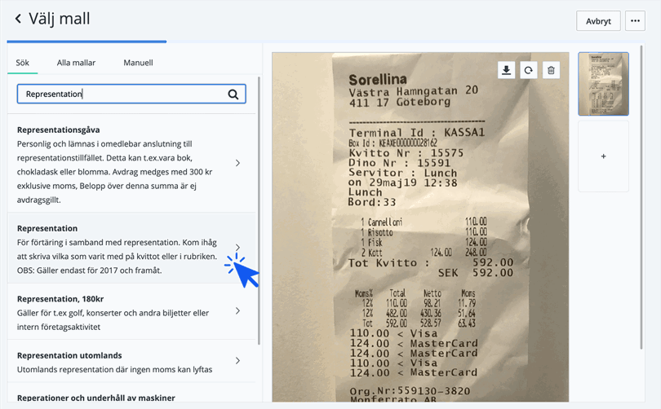Image resolution: width=661 pixels, height=409 pixels.
Task: Click description 'Personlig och lämnas i omedelbar anslutning'
Action: tap(115, 172)
